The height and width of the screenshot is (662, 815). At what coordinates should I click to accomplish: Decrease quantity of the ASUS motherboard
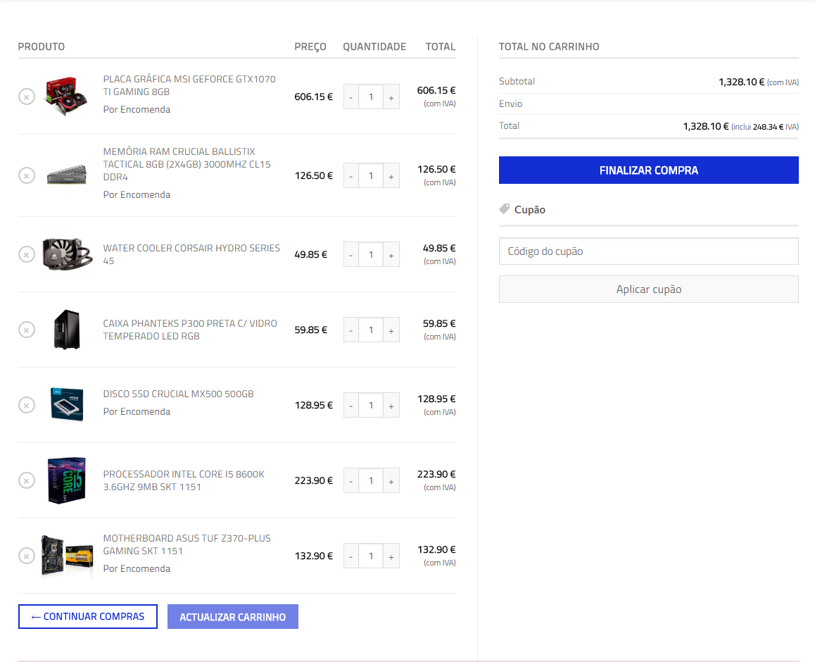[351, 556]
